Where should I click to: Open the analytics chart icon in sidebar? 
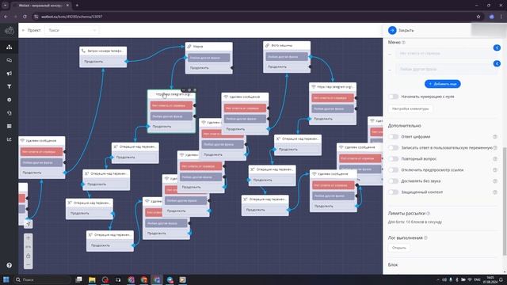coord(9,139)
